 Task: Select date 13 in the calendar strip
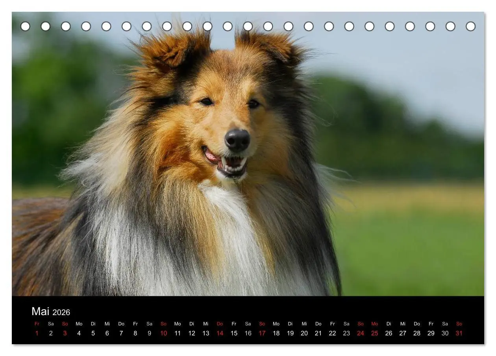[x=206, y=333]
